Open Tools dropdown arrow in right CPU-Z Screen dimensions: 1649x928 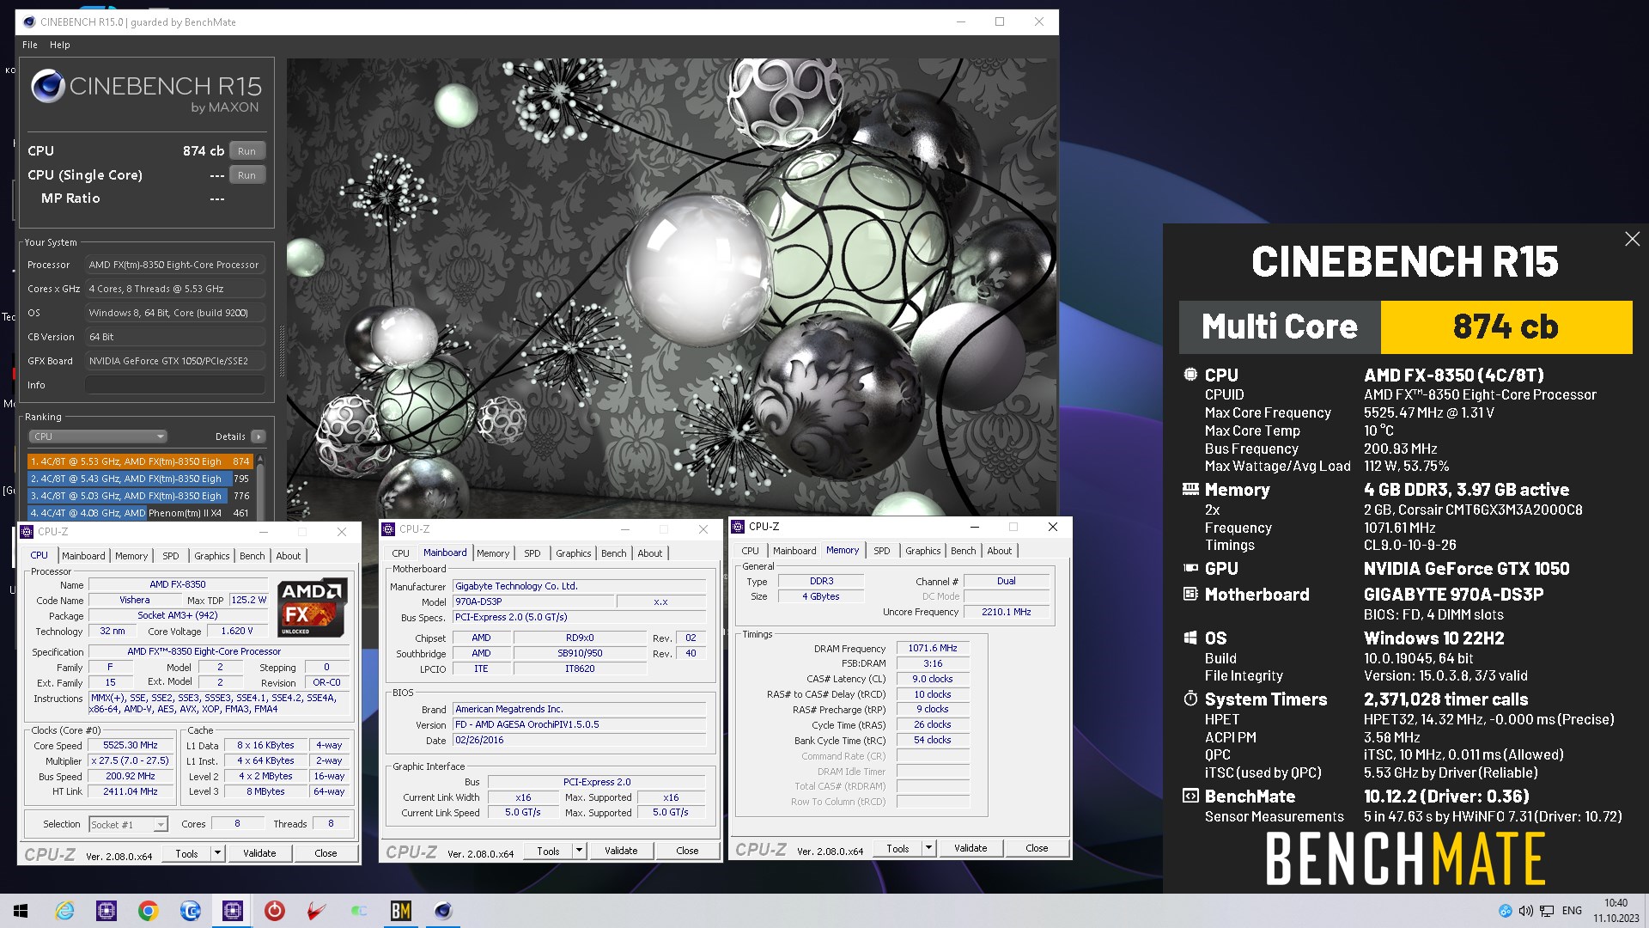pyautogui.click(x=929, y=848)
